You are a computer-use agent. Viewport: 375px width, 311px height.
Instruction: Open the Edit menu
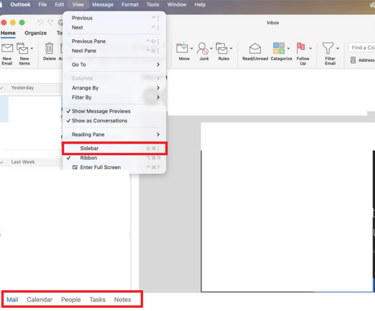tap(59, 5)
